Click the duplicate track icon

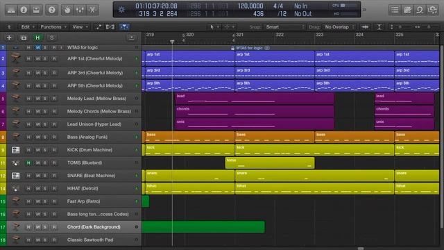pos(24,37)
